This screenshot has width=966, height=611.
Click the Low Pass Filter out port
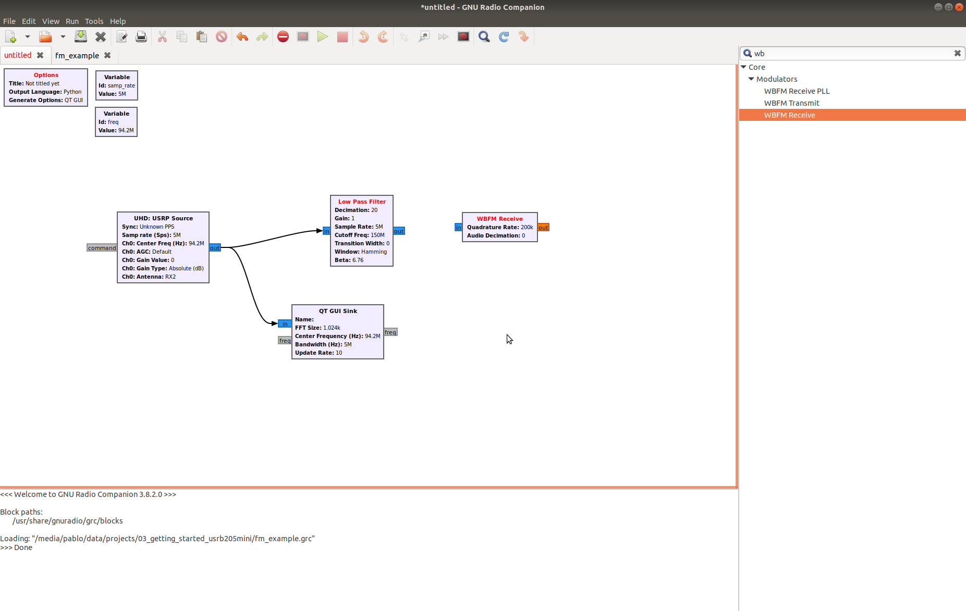point(399,231)
